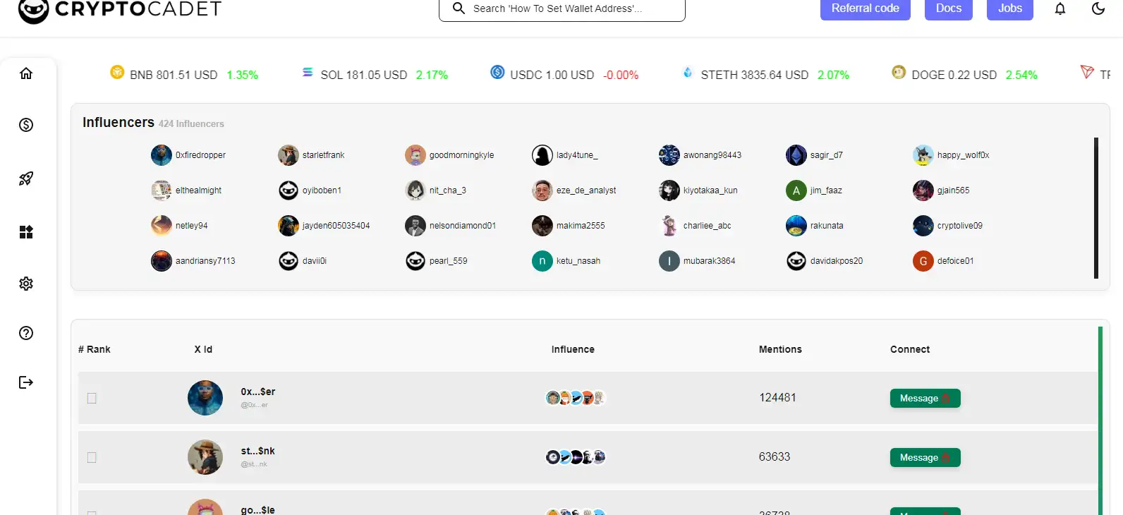Open the help question mark icon
Screen dimensions: 1123x515
pyautogui.click(x=26, y=333)
